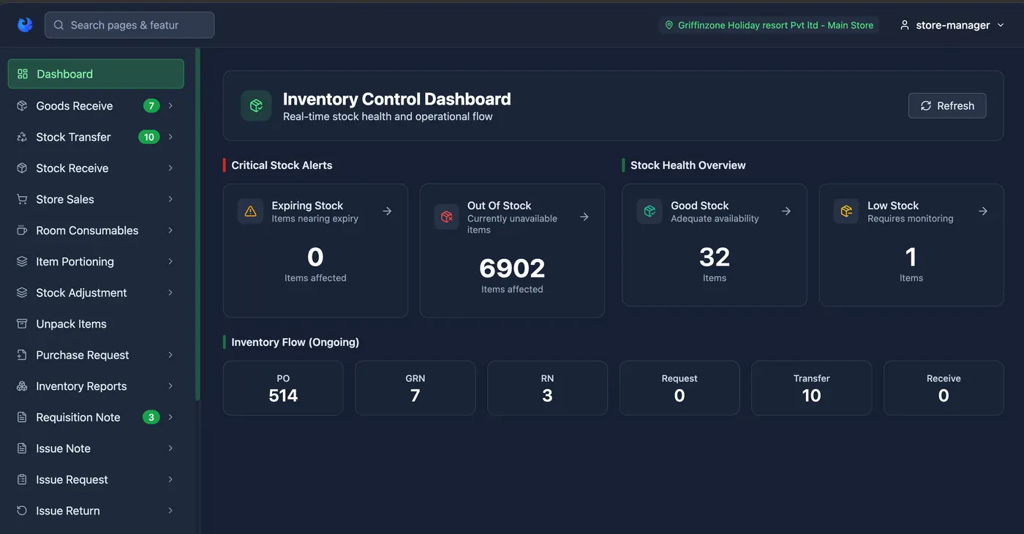The height and width of the screenshot is (534, 1024).
Task: Open the store-manager account dropdown
Action: pyautogui.click(x=951, y=25)
